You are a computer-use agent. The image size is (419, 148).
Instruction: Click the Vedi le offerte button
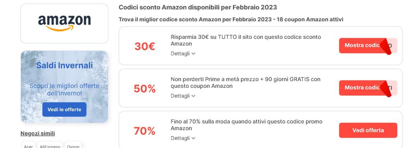64,110
